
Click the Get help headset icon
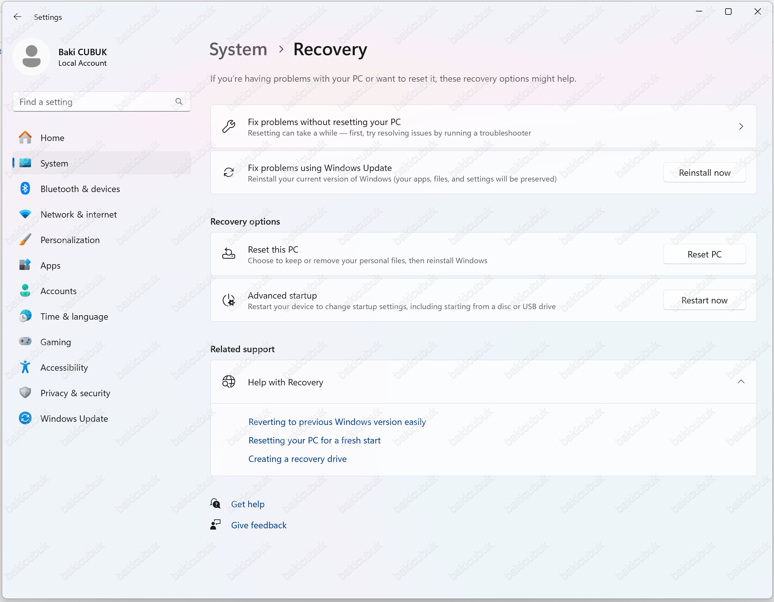[x=215, y=503]
